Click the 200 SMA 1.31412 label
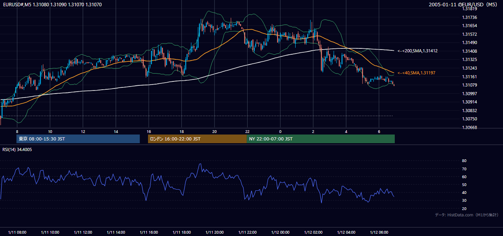Screen dimensions: 503x236 [x=418, y=51]
